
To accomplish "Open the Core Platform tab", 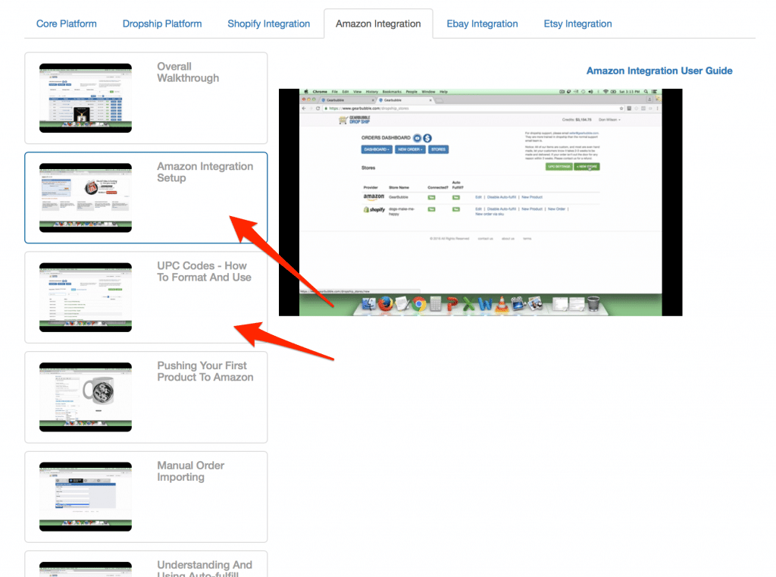I will pos(67,24).
